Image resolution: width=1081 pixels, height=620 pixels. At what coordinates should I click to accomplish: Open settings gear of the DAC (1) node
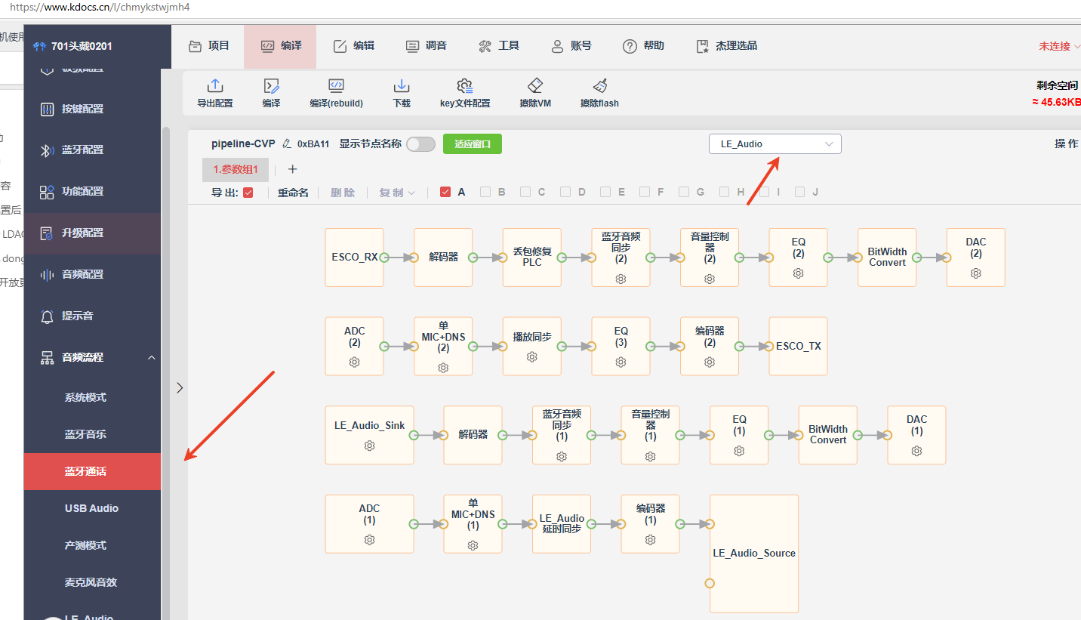916,451
